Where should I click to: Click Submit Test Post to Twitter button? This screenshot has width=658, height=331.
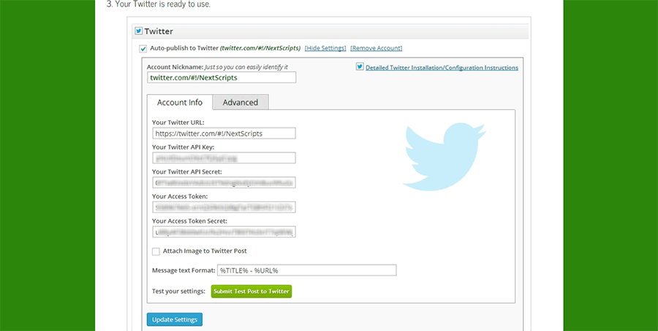(252, 291)
